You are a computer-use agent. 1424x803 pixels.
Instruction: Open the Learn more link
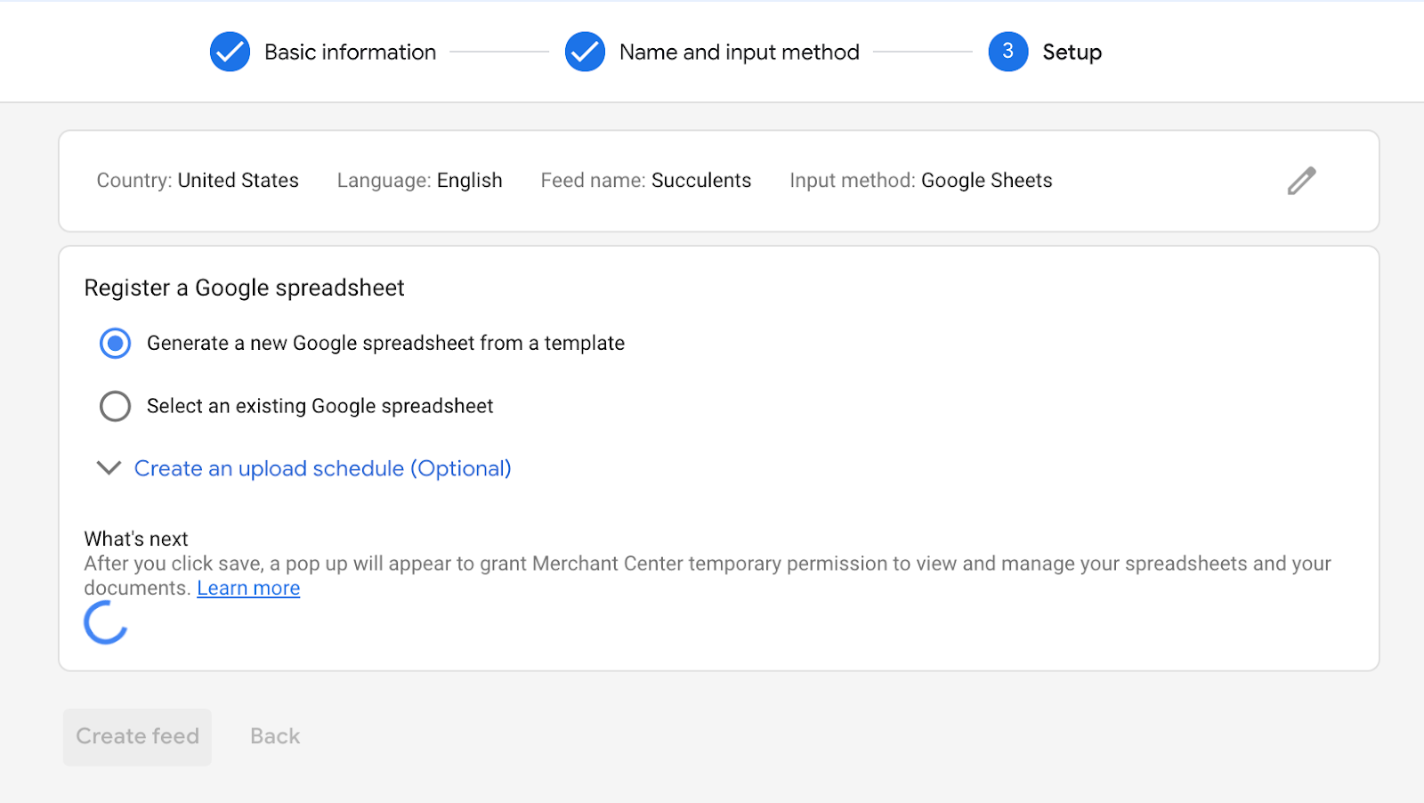click(x=248, y=588)
